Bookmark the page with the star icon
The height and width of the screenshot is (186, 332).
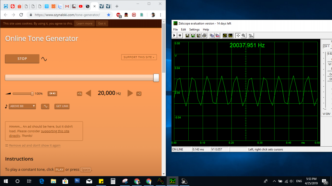[109, 15]
